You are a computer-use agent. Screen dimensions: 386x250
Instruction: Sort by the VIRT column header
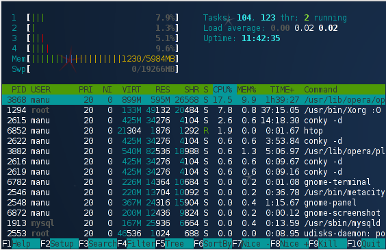[131, 90]
